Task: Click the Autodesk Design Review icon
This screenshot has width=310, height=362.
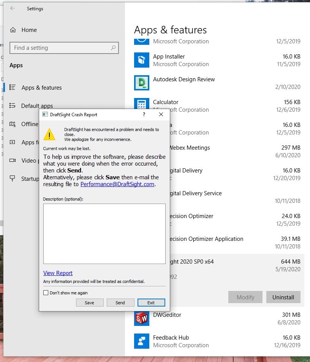Action: (141, 83)
